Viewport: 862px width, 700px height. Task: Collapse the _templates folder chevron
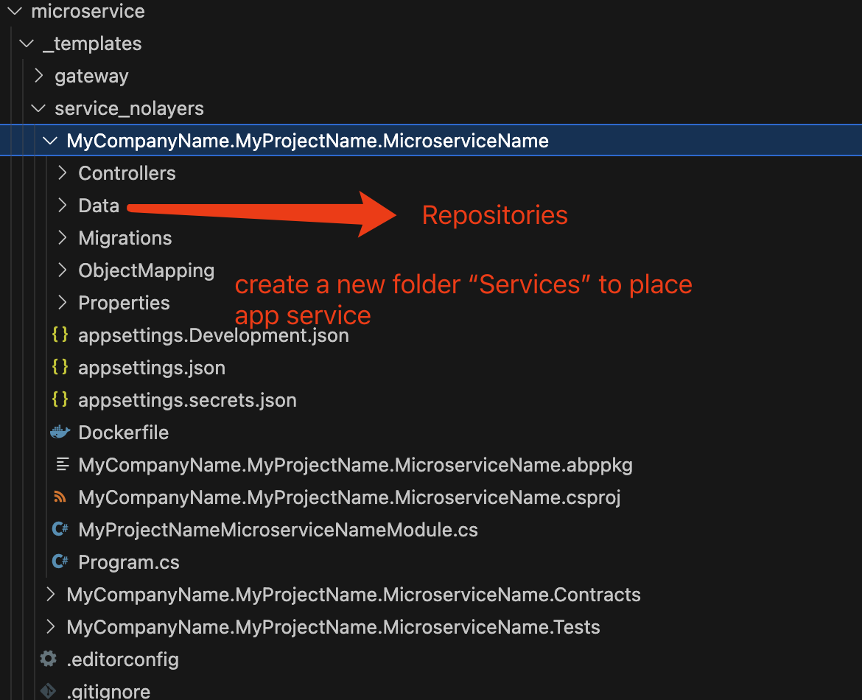[27, 43]
